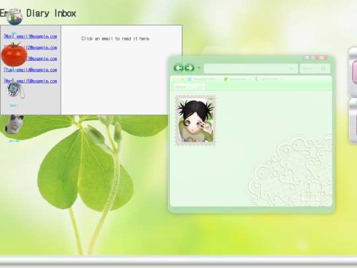Open the [Mon] email1@example.com message

point(30,36)
